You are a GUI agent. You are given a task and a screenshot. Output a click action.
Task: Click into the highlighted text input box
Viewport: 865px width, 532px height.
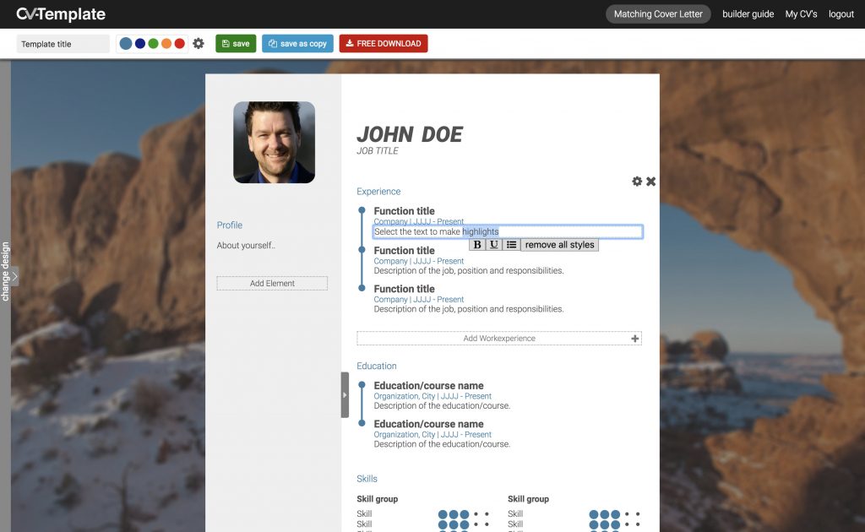pyautogui.click(x=508, y=231)
